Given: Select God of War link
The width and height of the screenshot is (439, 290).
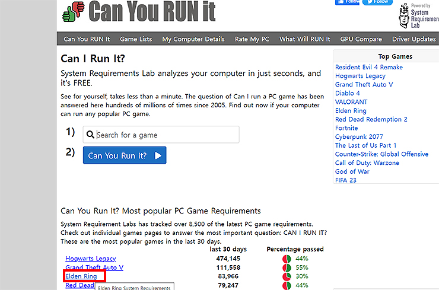Looking at the screenshot, I should (x=352, y=171).
